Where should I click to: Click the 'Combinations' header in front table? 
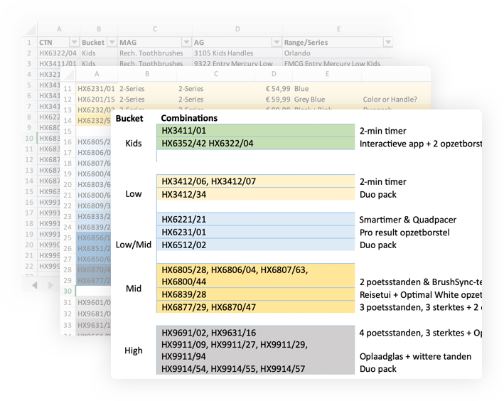(189, 118)
